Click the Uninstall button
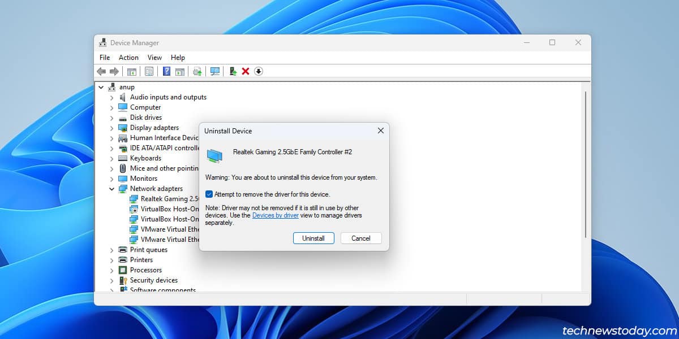This screenshot has width=679, height=339. click(x=313, y=238)
